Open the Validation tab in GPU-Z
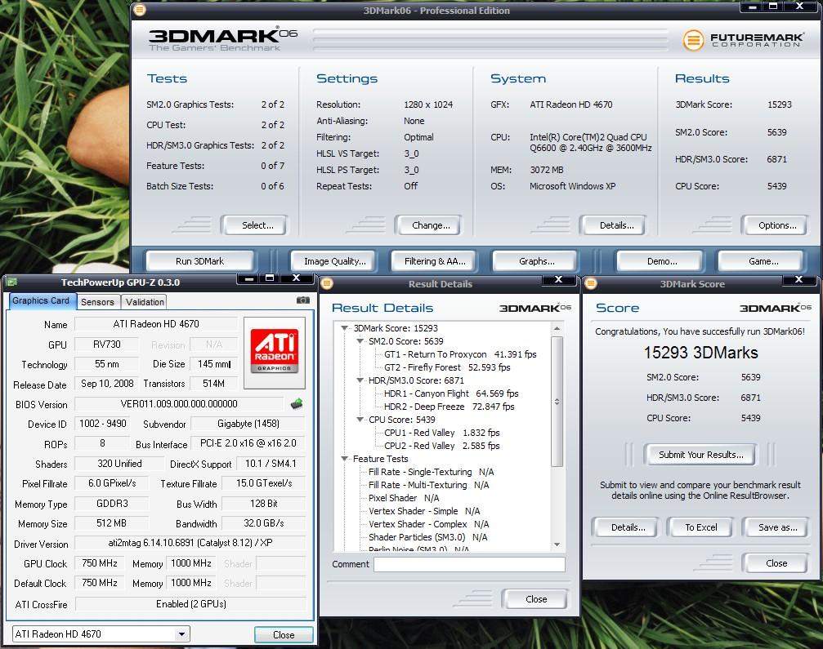 [x=145, y=302]
